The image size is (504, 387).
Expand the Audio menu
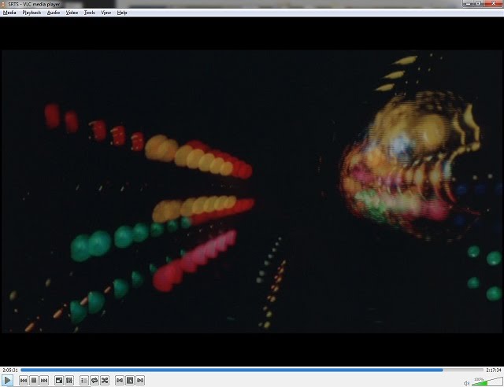[x=53, y=13]
